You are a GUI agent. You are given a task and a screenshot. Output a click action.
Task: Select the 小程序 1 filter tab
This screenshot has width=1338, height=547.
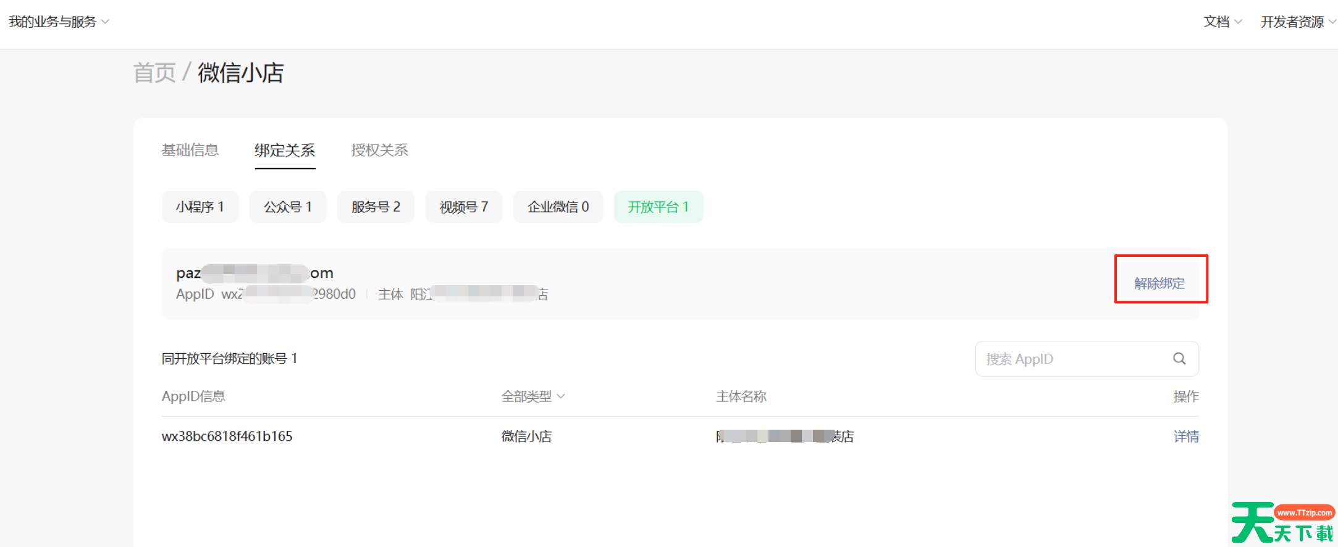pos(200,207)
